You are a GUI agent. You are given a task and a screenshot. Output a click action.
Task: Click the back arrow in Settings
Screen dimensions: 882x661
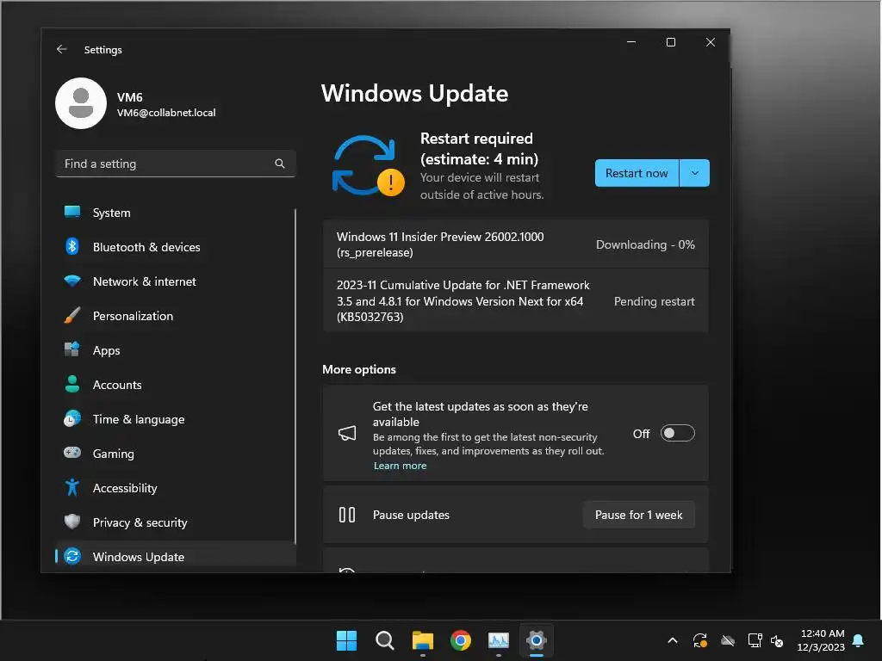[62, 49]
